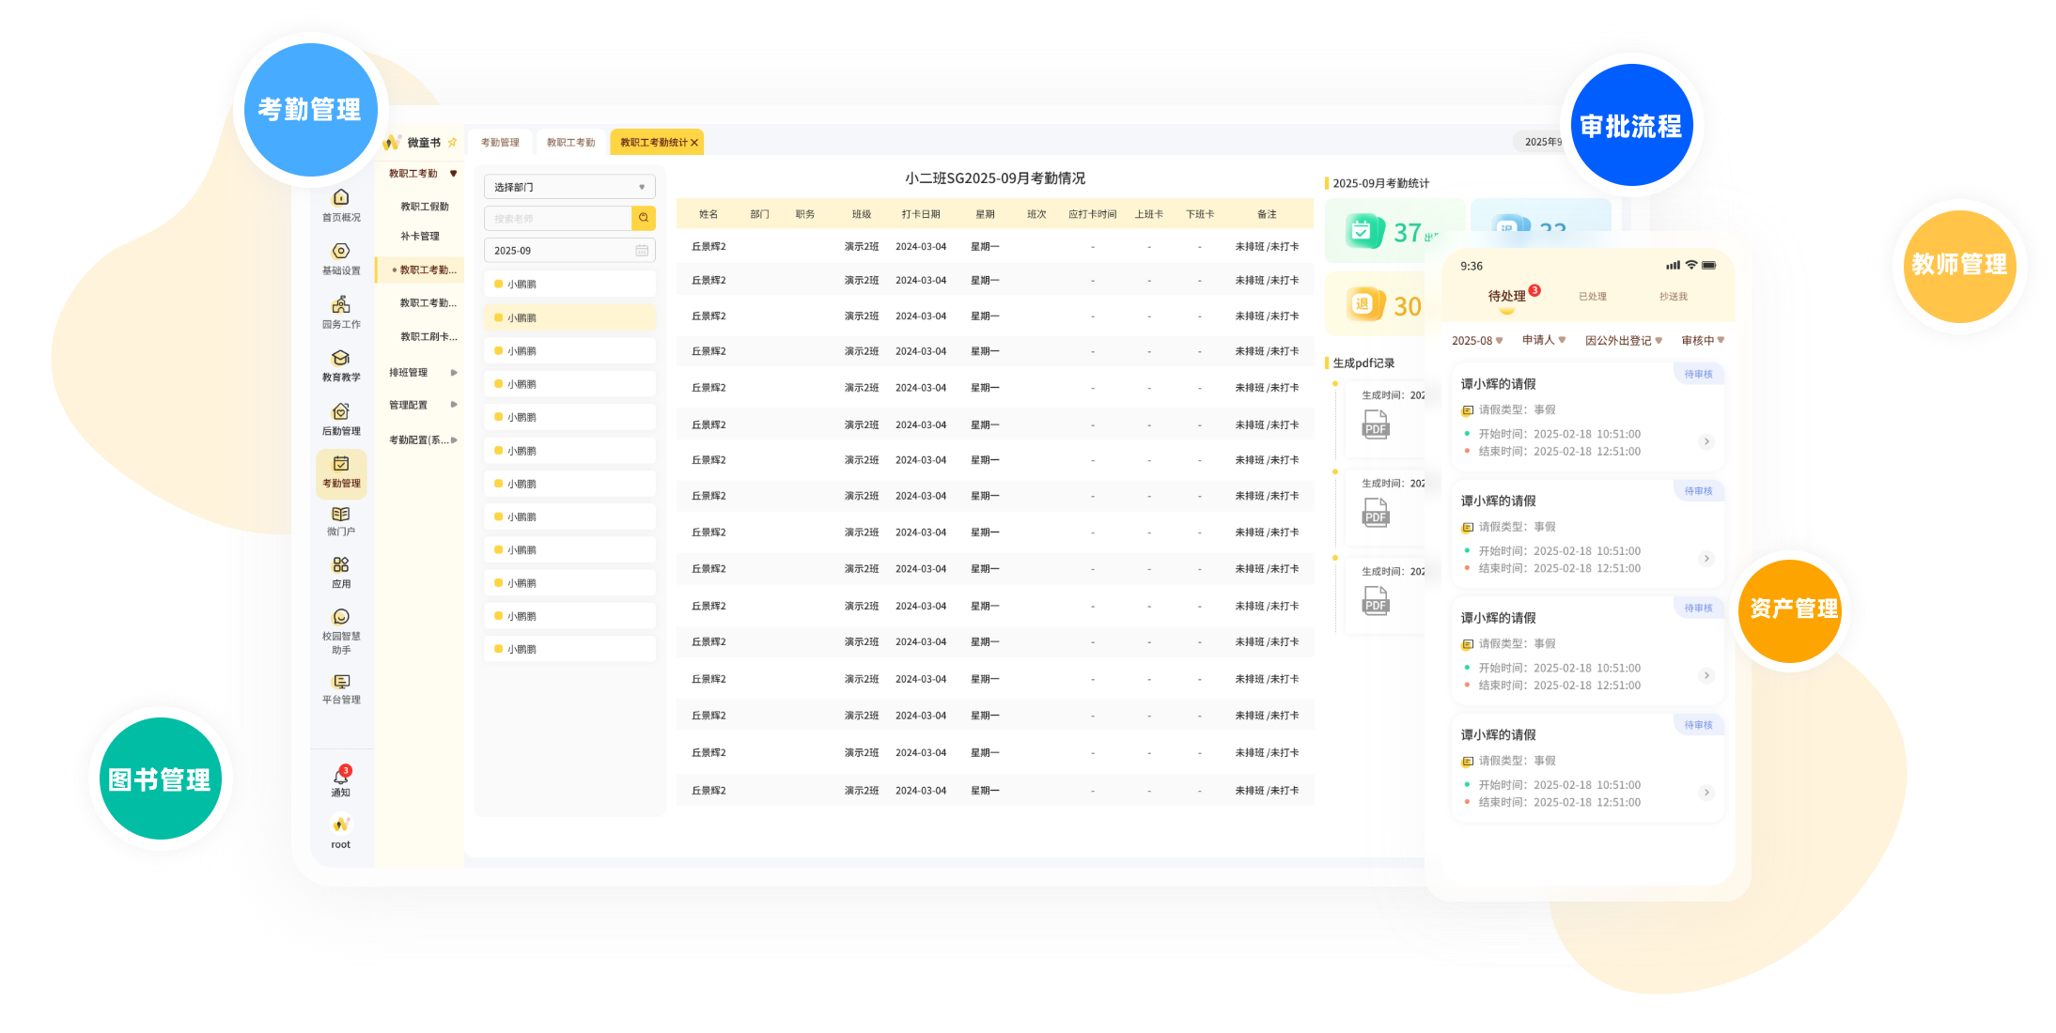Open the 通知 notification bell

pos(341,777)
